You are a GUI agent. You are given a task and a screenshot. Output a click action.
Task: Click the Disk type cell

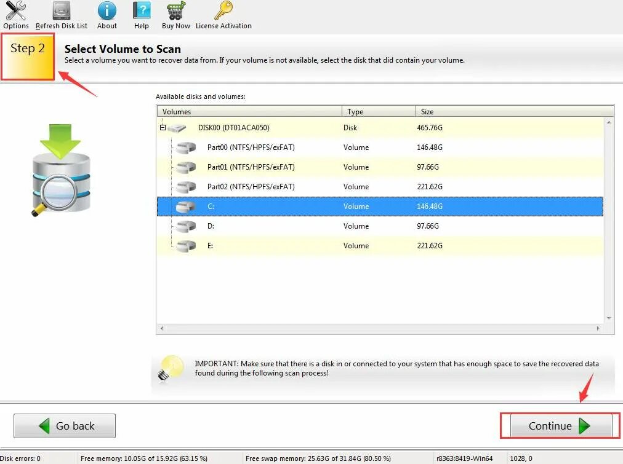pyautogui.click(x=350, y=128)
